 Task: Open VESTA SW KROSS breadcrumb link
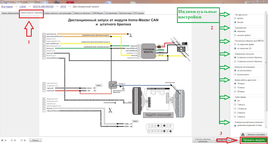point(43,7)
